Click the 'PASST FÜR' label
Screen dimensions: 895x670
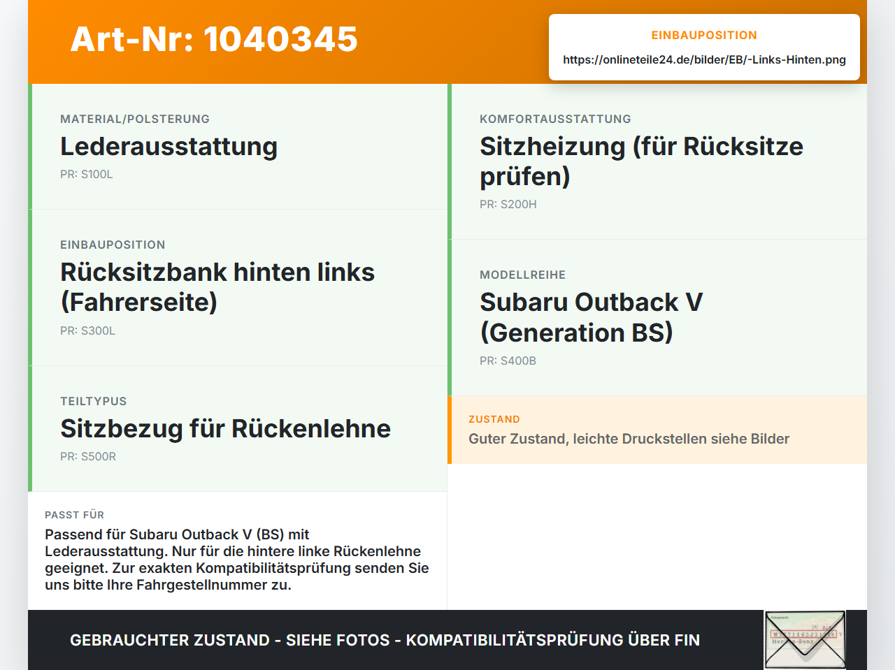[x=74, y=515]
